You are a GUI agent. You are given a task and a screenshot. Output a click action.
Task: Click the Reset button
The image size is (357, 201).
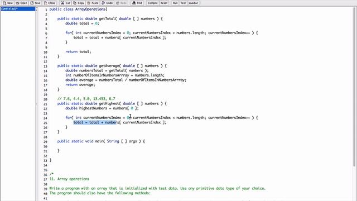164,3
